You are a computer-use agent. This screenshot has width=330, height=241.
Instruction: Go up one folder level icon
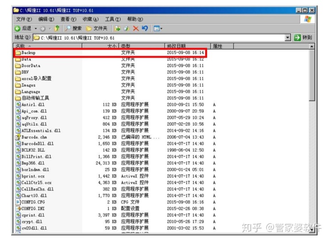(x=57, y=28)
